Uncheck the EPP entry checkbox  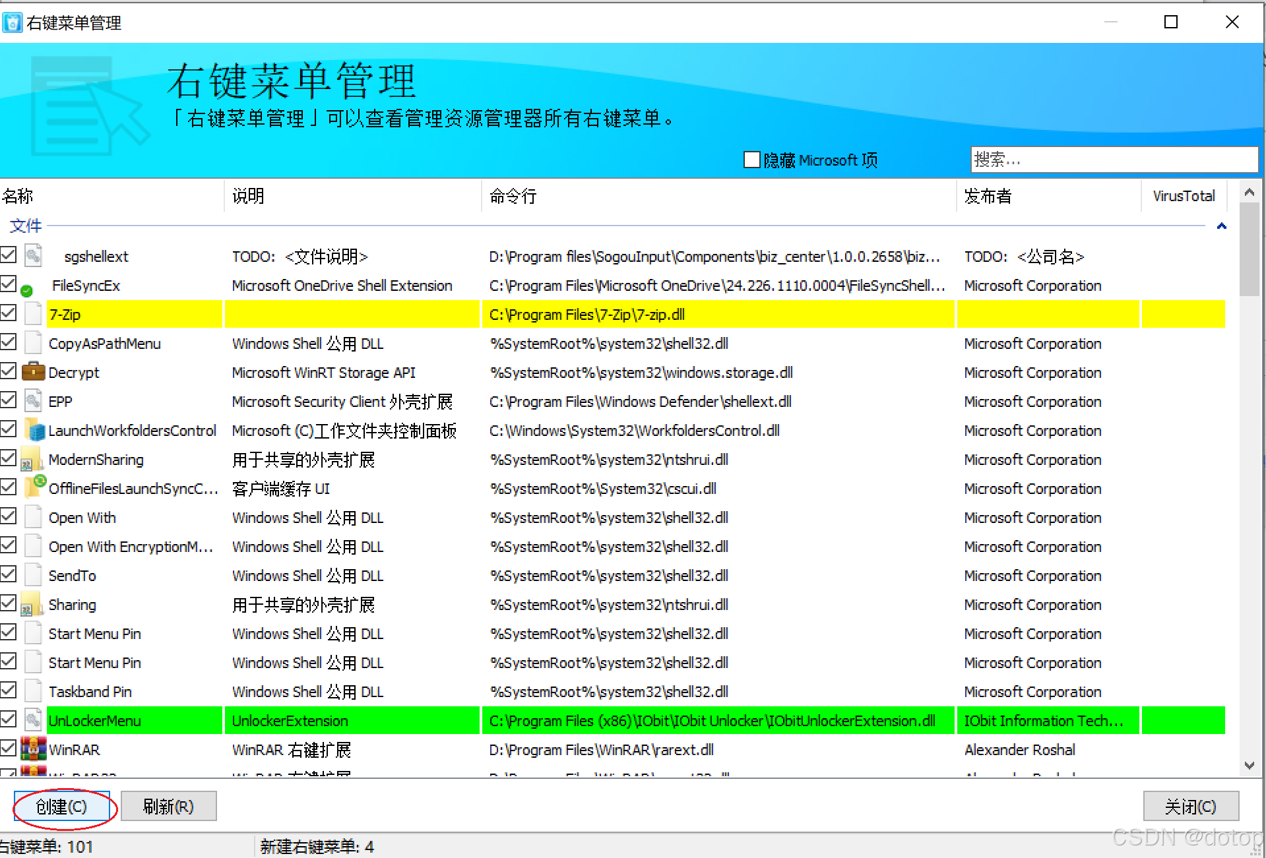(8, 400)
